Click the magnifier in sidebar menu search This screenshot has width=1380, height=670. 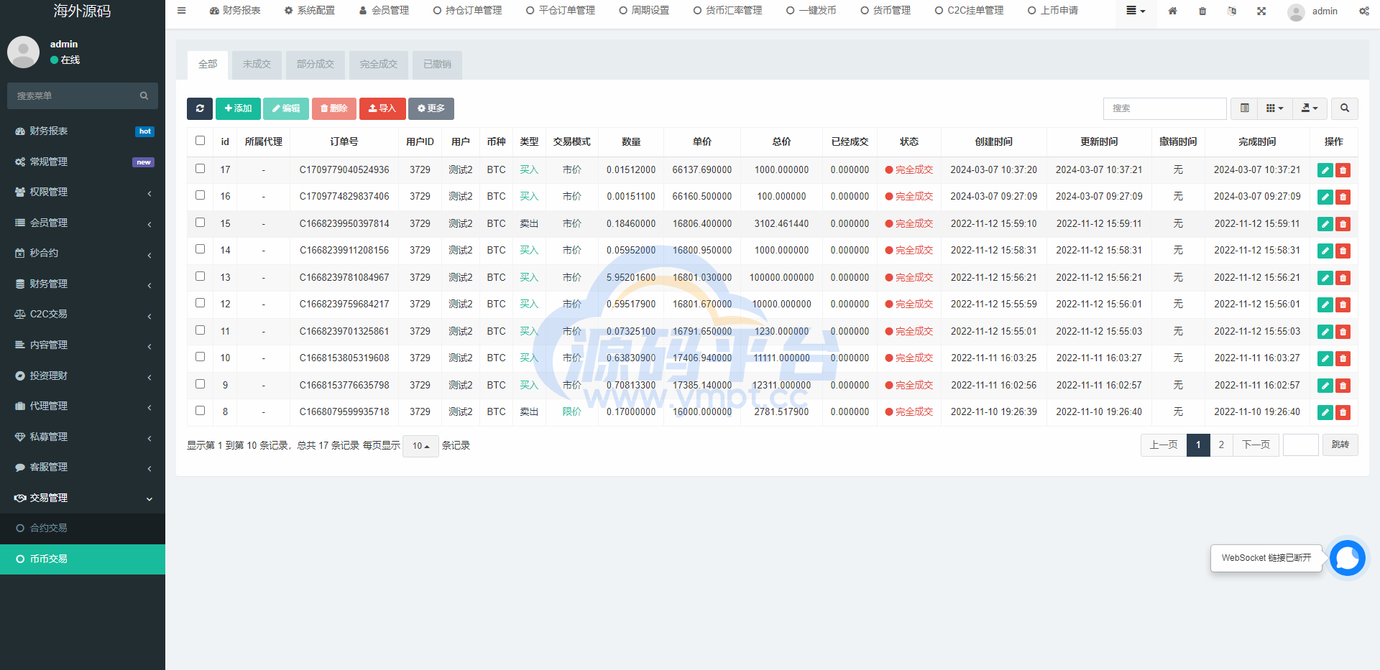pyautogui.click(x=144, y=96)
